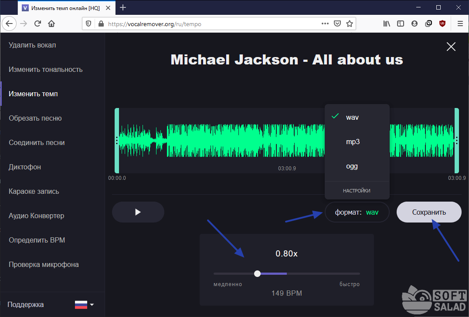This screenshot has height=317, width=469.
Task: Open Определить BPM section
Action: coord(37,240)
